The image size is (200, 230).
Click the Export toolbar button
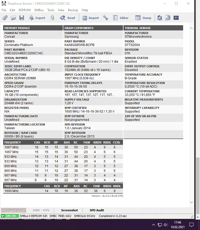tap(37, 18)
